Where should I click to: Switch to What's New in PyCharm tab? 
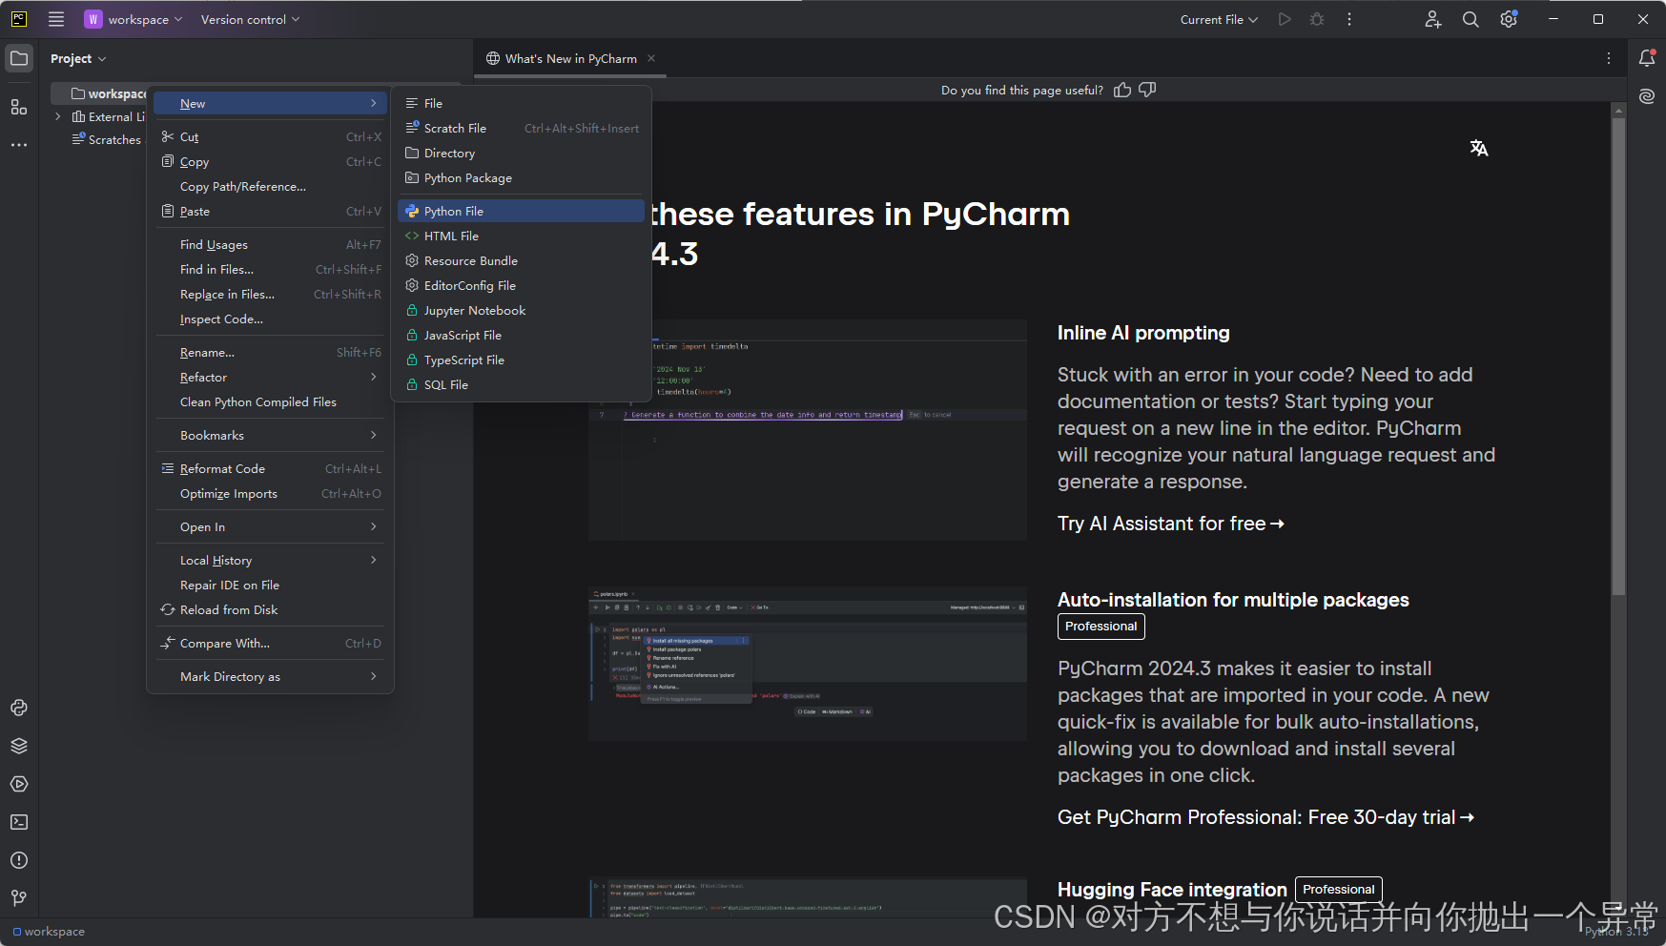coord(570,58)
